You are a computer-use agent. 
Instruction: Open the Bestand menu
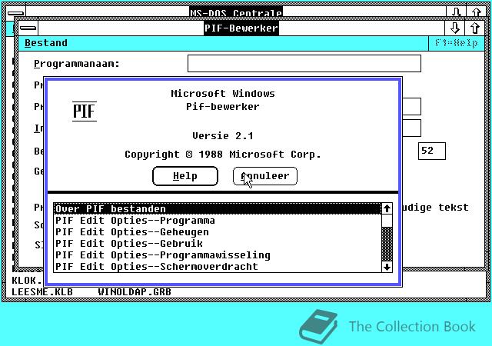(x=46, y=43)
